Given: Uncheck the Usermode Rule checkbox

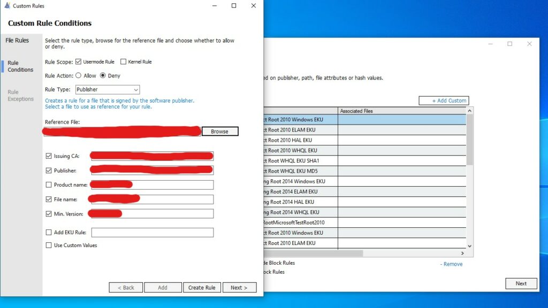Looking at the screenshot, I should point(78,62).
